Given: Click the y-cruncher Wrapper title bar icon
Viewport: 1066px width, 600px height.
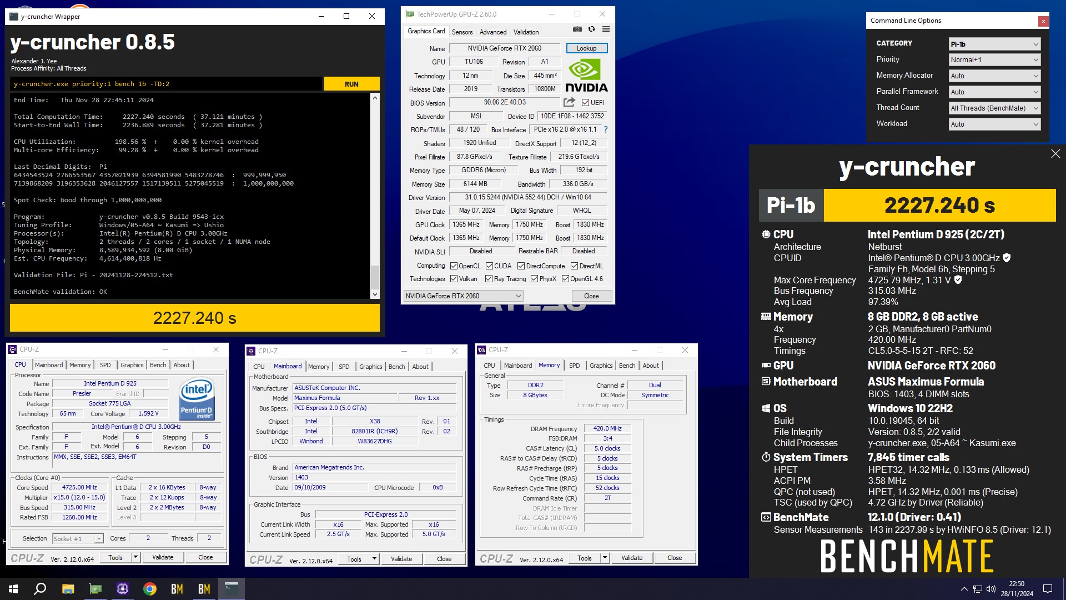Looking at the screenshot, I should click(14, 16).
